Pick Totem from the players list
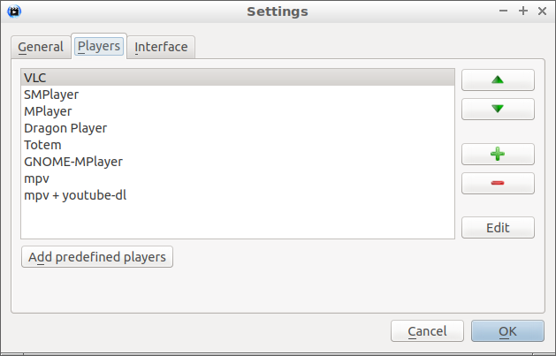Image resolution: width=556 pixels, height=356 pixels. click(238, 145)
